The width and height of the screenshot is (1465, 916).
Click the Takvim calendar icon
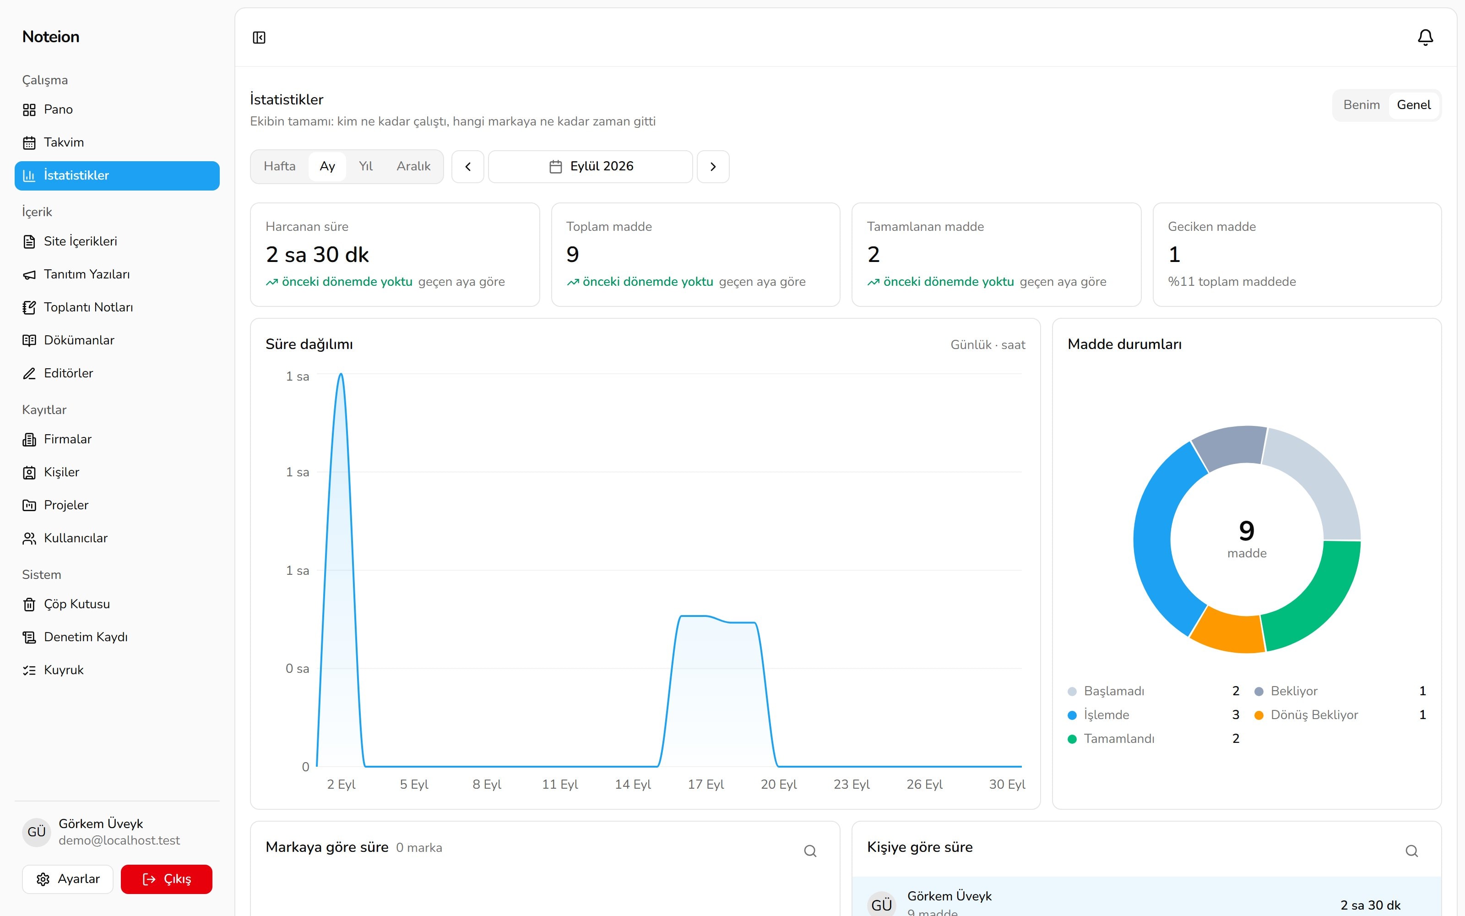[x=29, y=143]
